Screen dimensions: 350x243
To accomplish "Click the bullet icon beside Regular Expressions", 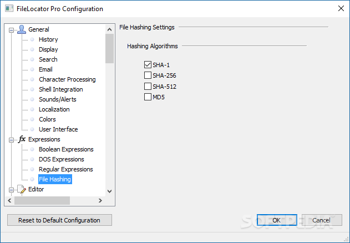I will point(32,169).
